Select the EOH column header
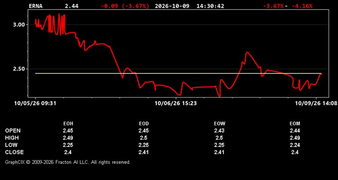 coord(68,124)
